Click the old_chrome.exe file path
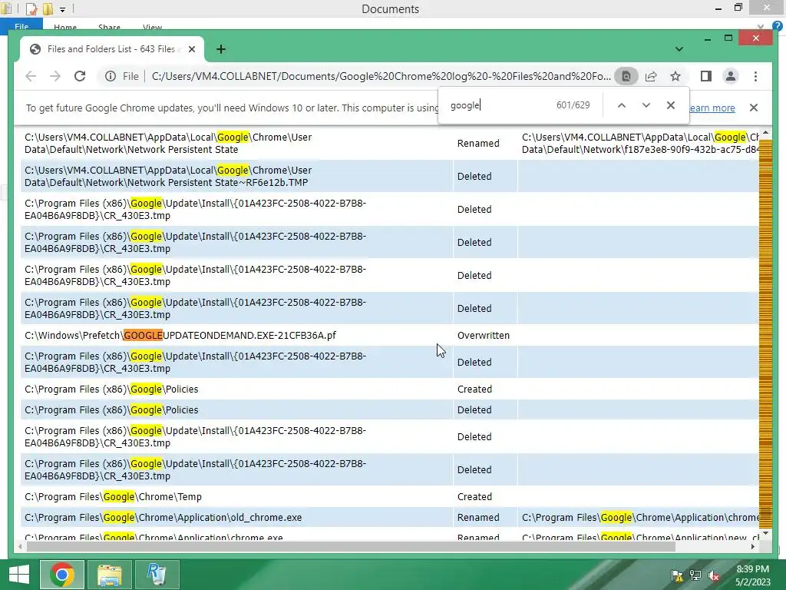This screenshot has width=786, height=590. (x=163, y=517)
